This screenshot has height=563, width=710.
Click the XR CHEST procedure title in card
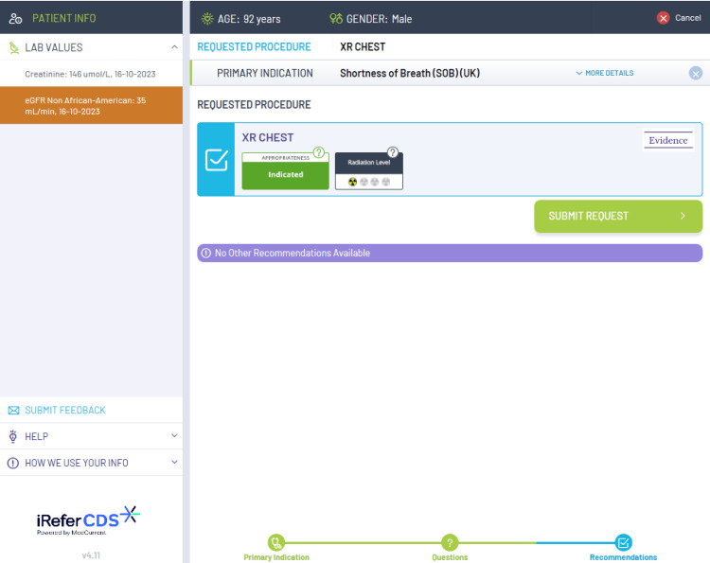pyautogui.click(x=268, y=137)
